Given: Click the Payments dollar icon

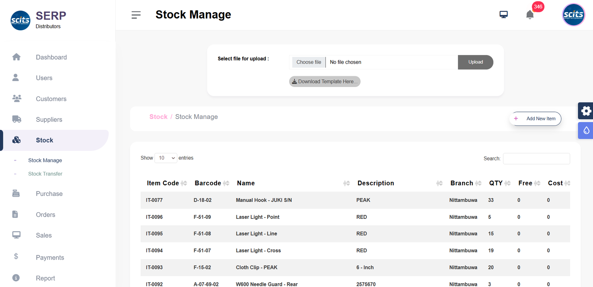Looking at the screenshot, I should 16,256.
